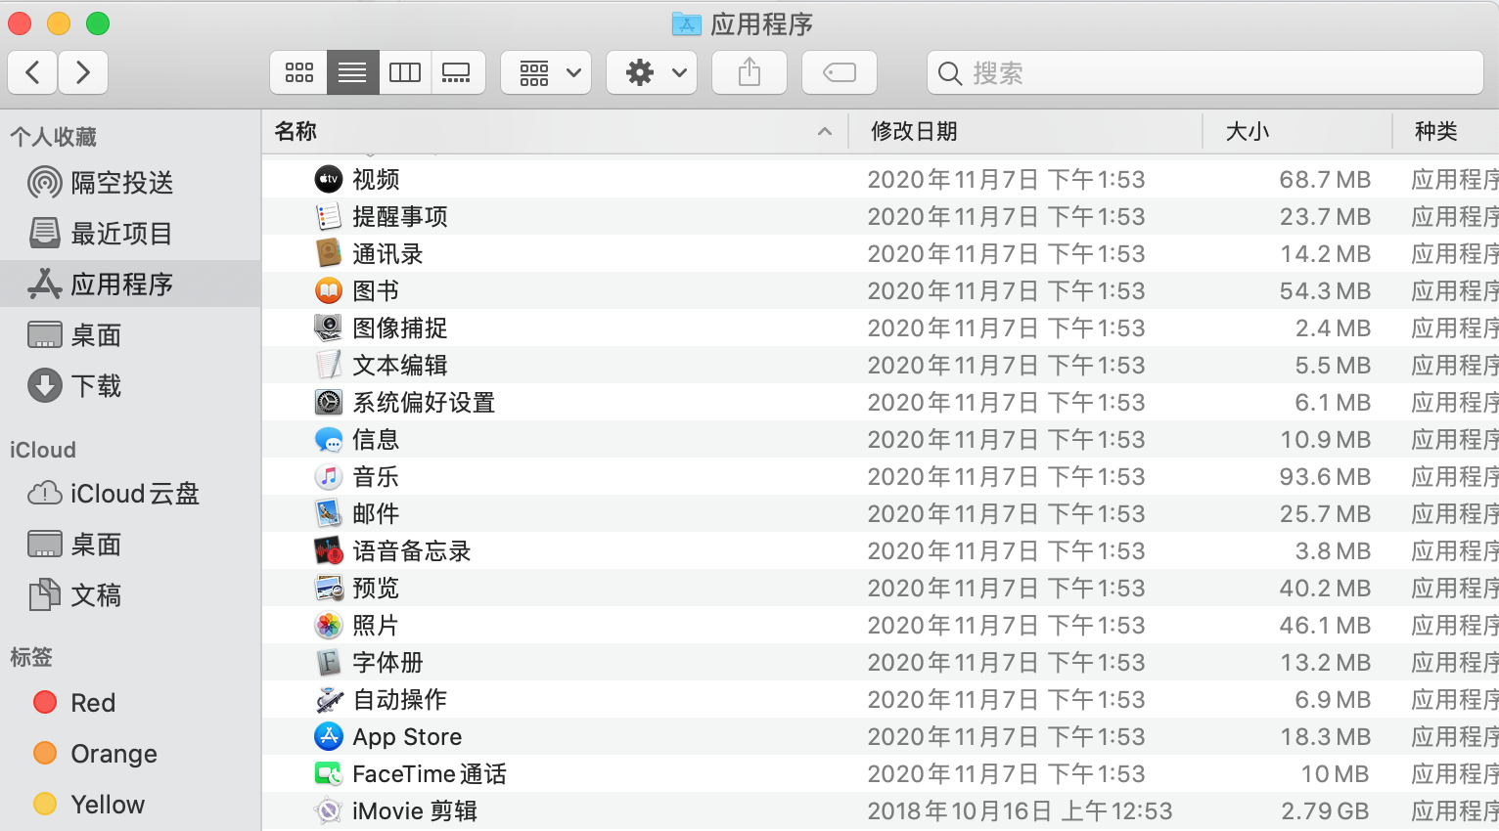This screenshot has height=831, width=1499.
Task: Click the Share icon in the toolbar
Action: pyautogui.click(x=749, y=71)
